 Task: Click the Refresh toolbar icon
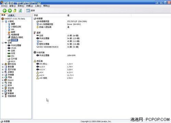[20, 11]
